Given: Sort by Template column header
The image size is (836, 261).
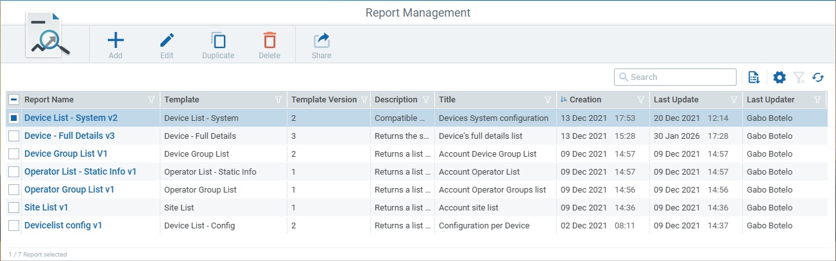Looking at the screenshot, I should pos(182,100).
